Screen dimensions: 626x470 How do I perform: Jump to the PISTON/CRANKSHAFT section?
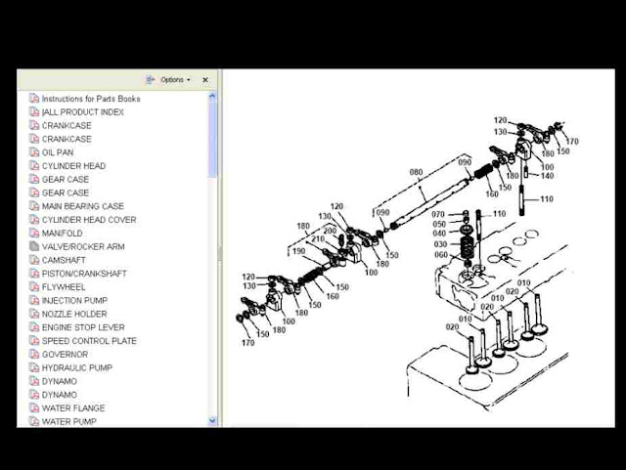point(84,274)
